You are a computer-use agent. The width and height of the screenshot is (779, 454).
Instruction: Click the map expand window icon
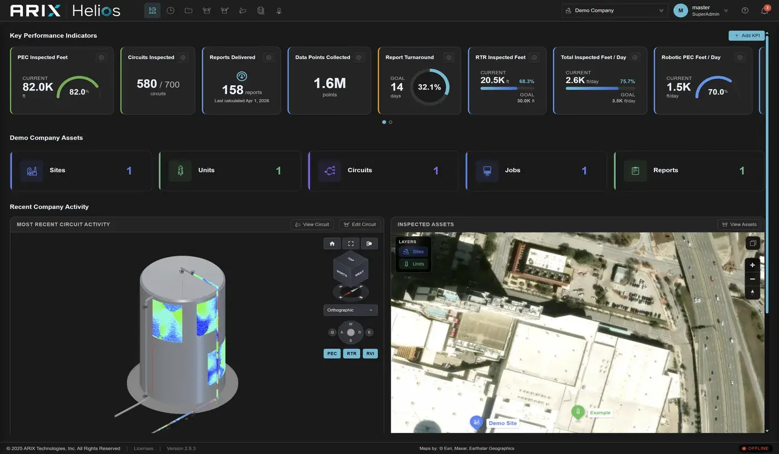point(752,243)
